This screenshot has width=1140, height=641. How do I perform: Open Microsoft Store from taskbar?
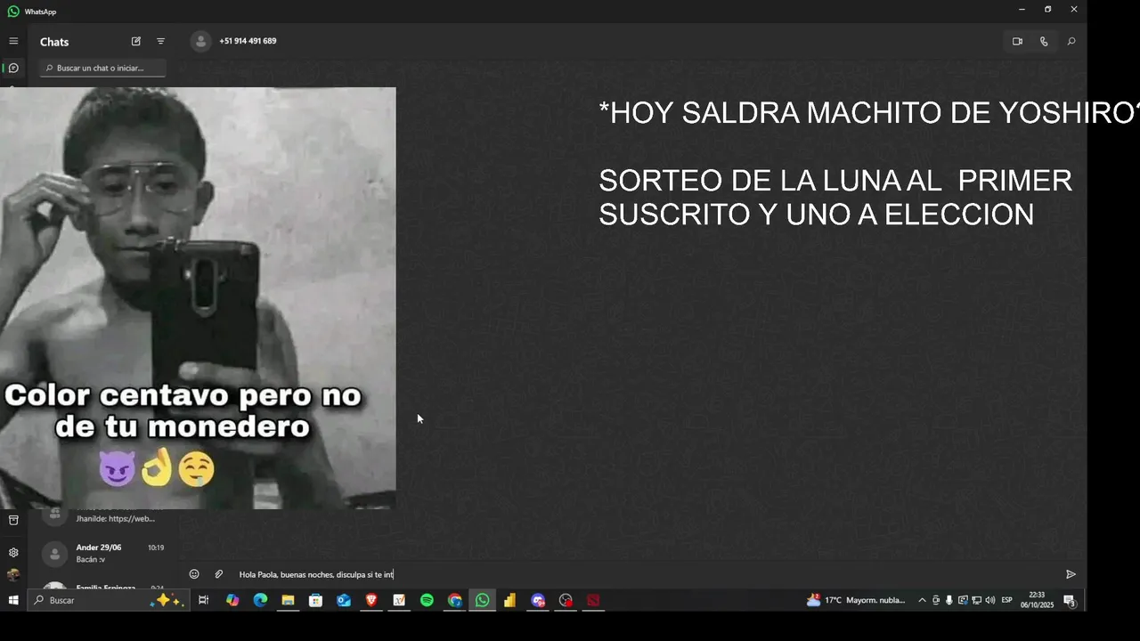pos(315,600)
